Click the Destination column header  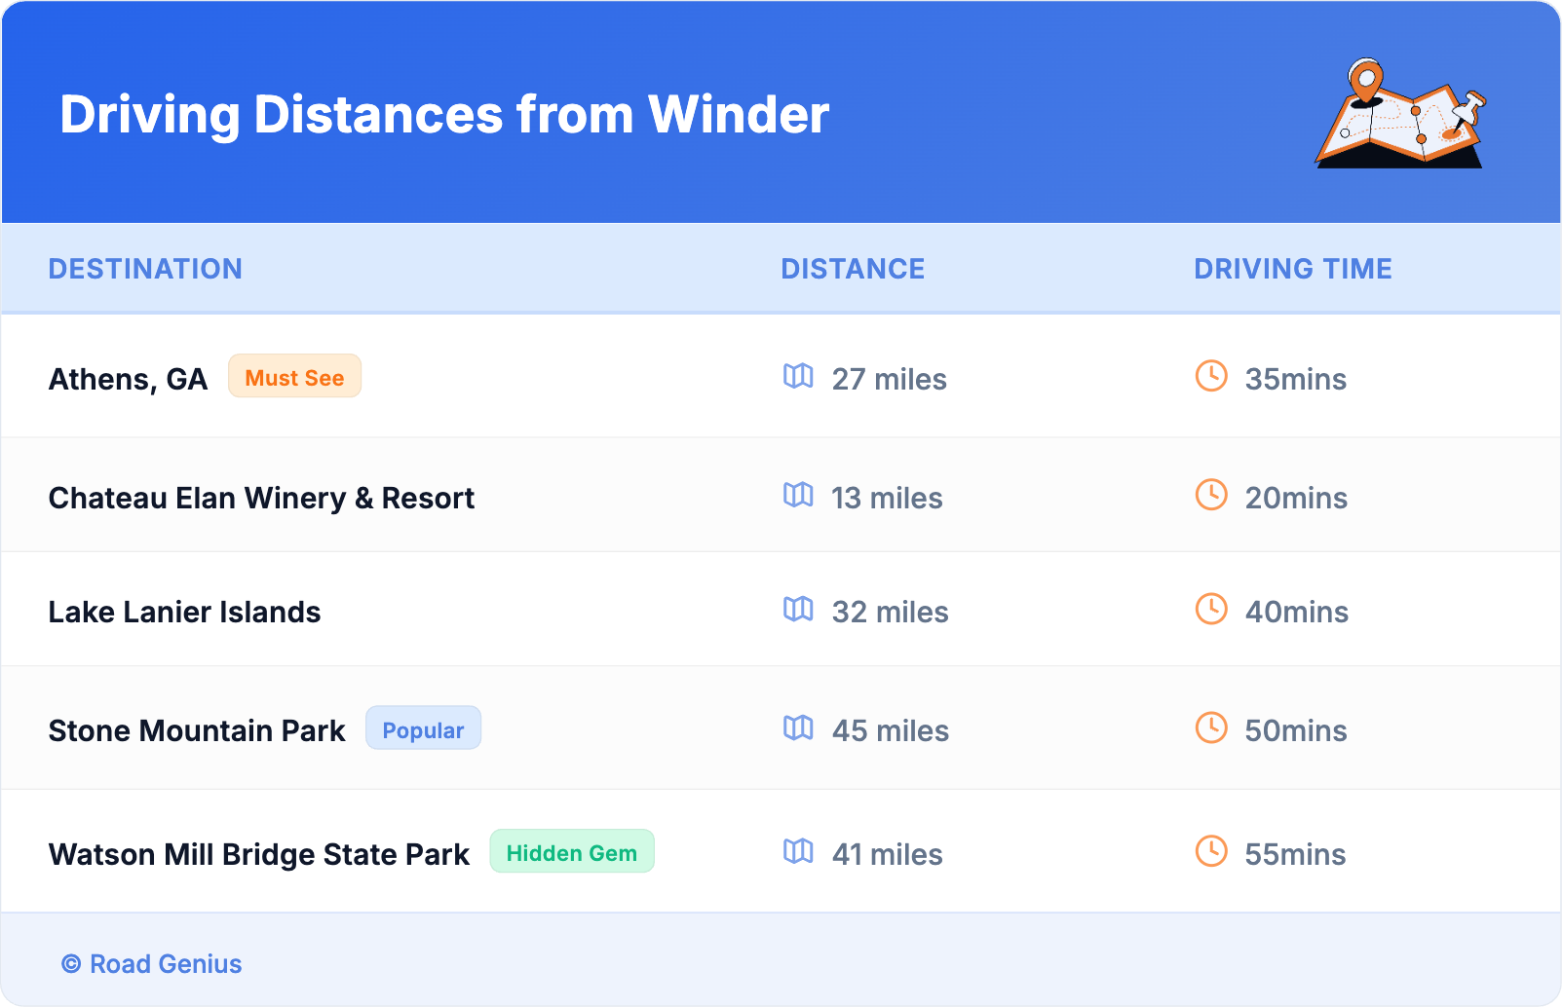(145, 269)
